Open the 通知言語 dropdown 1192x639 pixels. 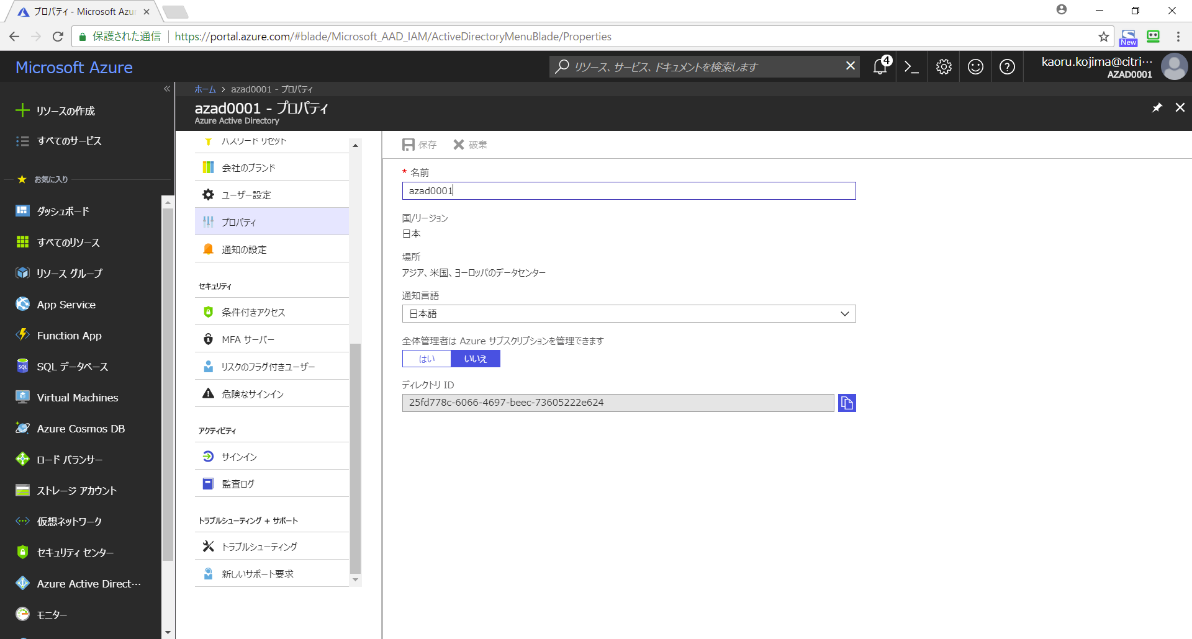pos(628,314)
